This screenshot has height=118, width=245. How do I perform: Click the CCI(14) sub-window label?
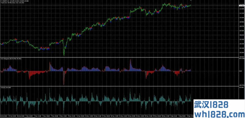coord(5,88)
